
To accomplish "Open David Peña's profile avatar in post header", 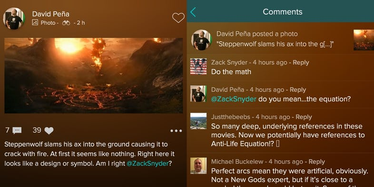I will (14, 19).
